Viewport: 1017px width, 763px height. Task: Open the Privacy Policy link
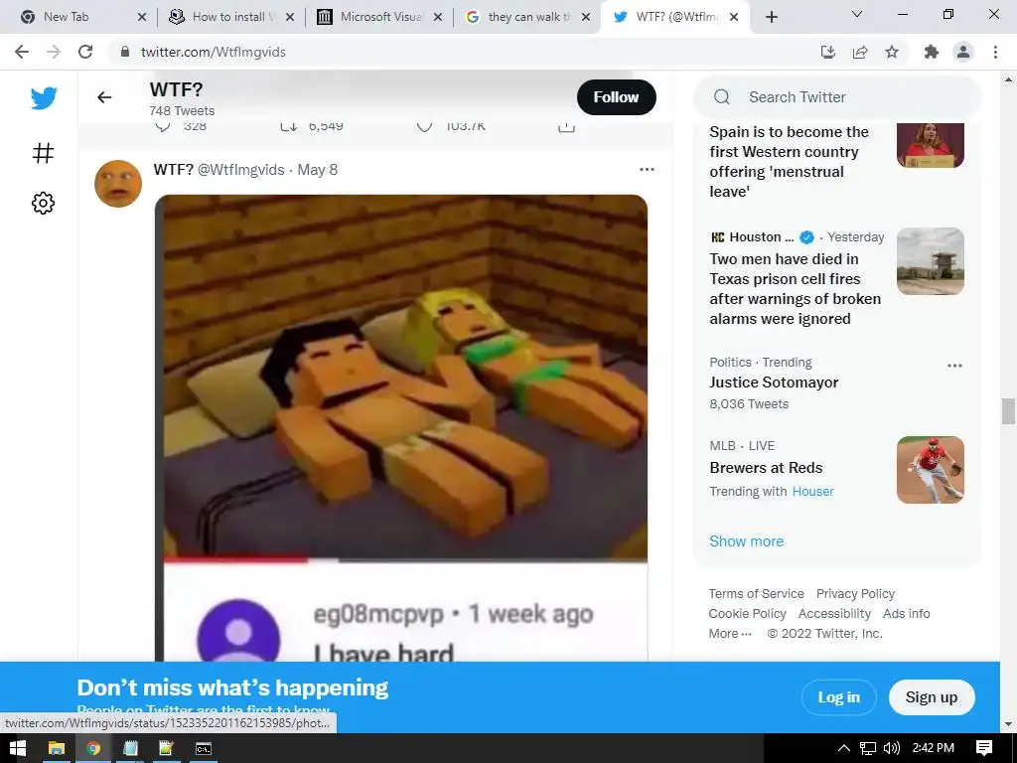(855, 594)
